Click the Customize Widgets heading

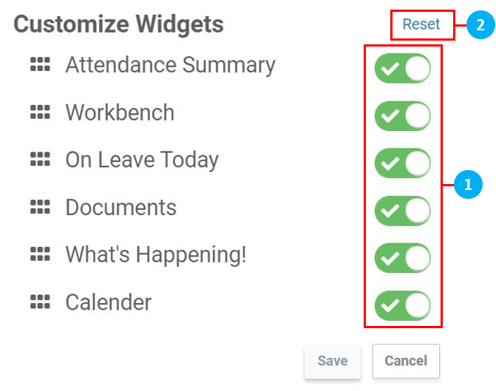[x=118, y=24]
